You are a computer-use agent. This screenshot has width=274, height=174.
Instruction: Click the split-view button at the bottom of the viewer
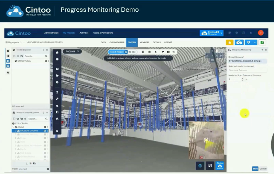click(x=210, y=166)
